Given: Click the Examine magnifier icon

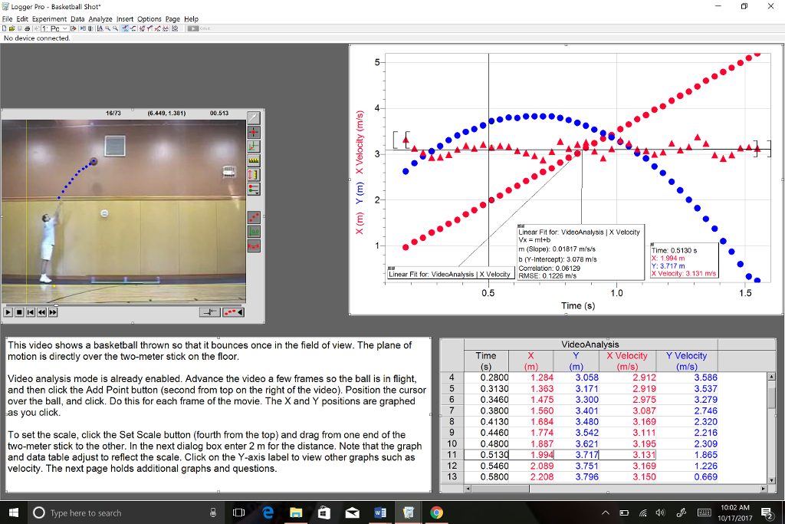Looking at the screenshot, I should (x=125, y=28).
